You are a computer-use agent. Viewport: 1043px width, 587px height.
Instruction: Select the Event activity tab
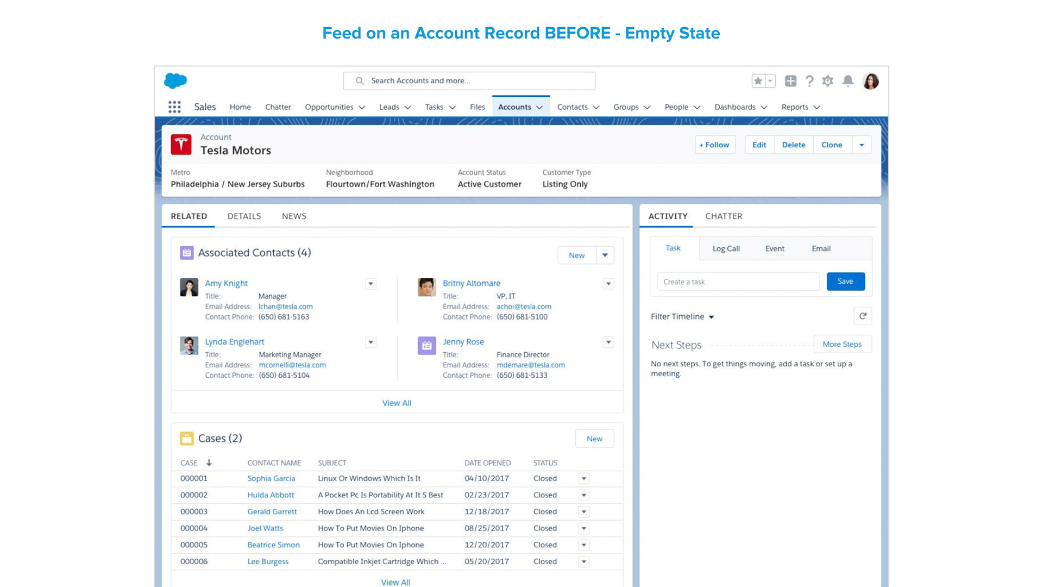click(x=775, y=248)
